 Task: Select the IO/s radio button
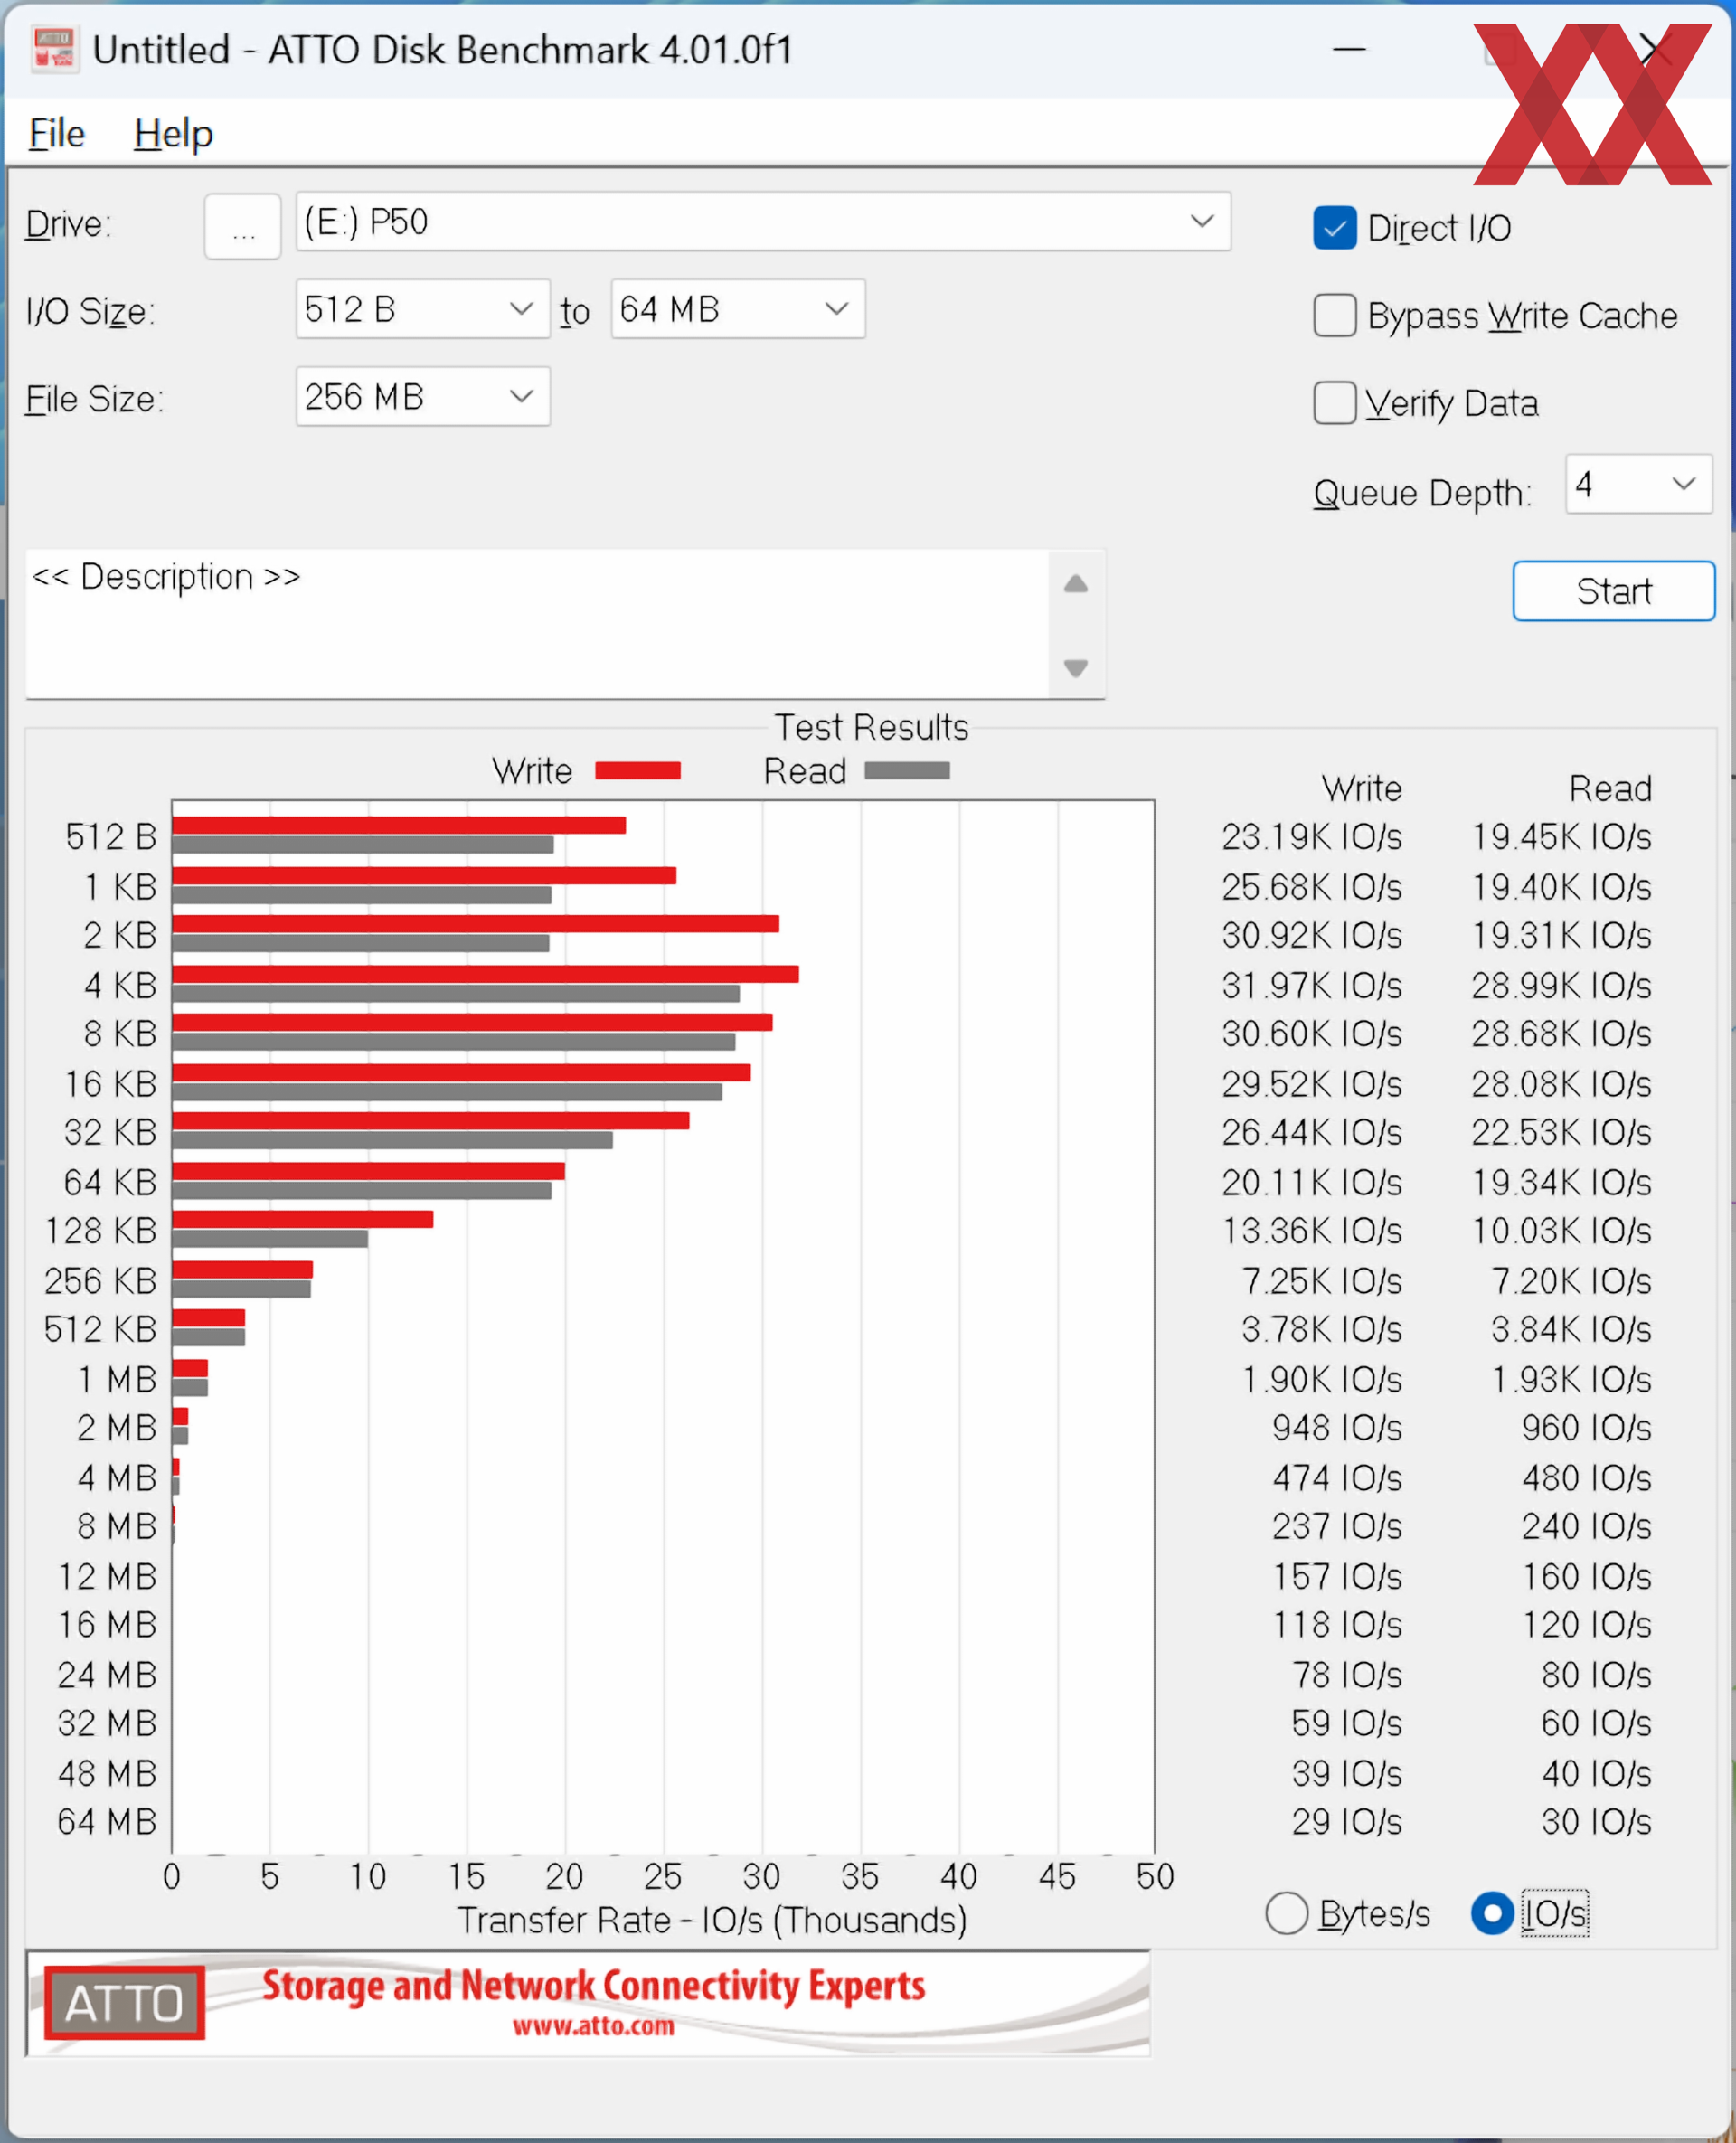click(x=1492, y=1913)
